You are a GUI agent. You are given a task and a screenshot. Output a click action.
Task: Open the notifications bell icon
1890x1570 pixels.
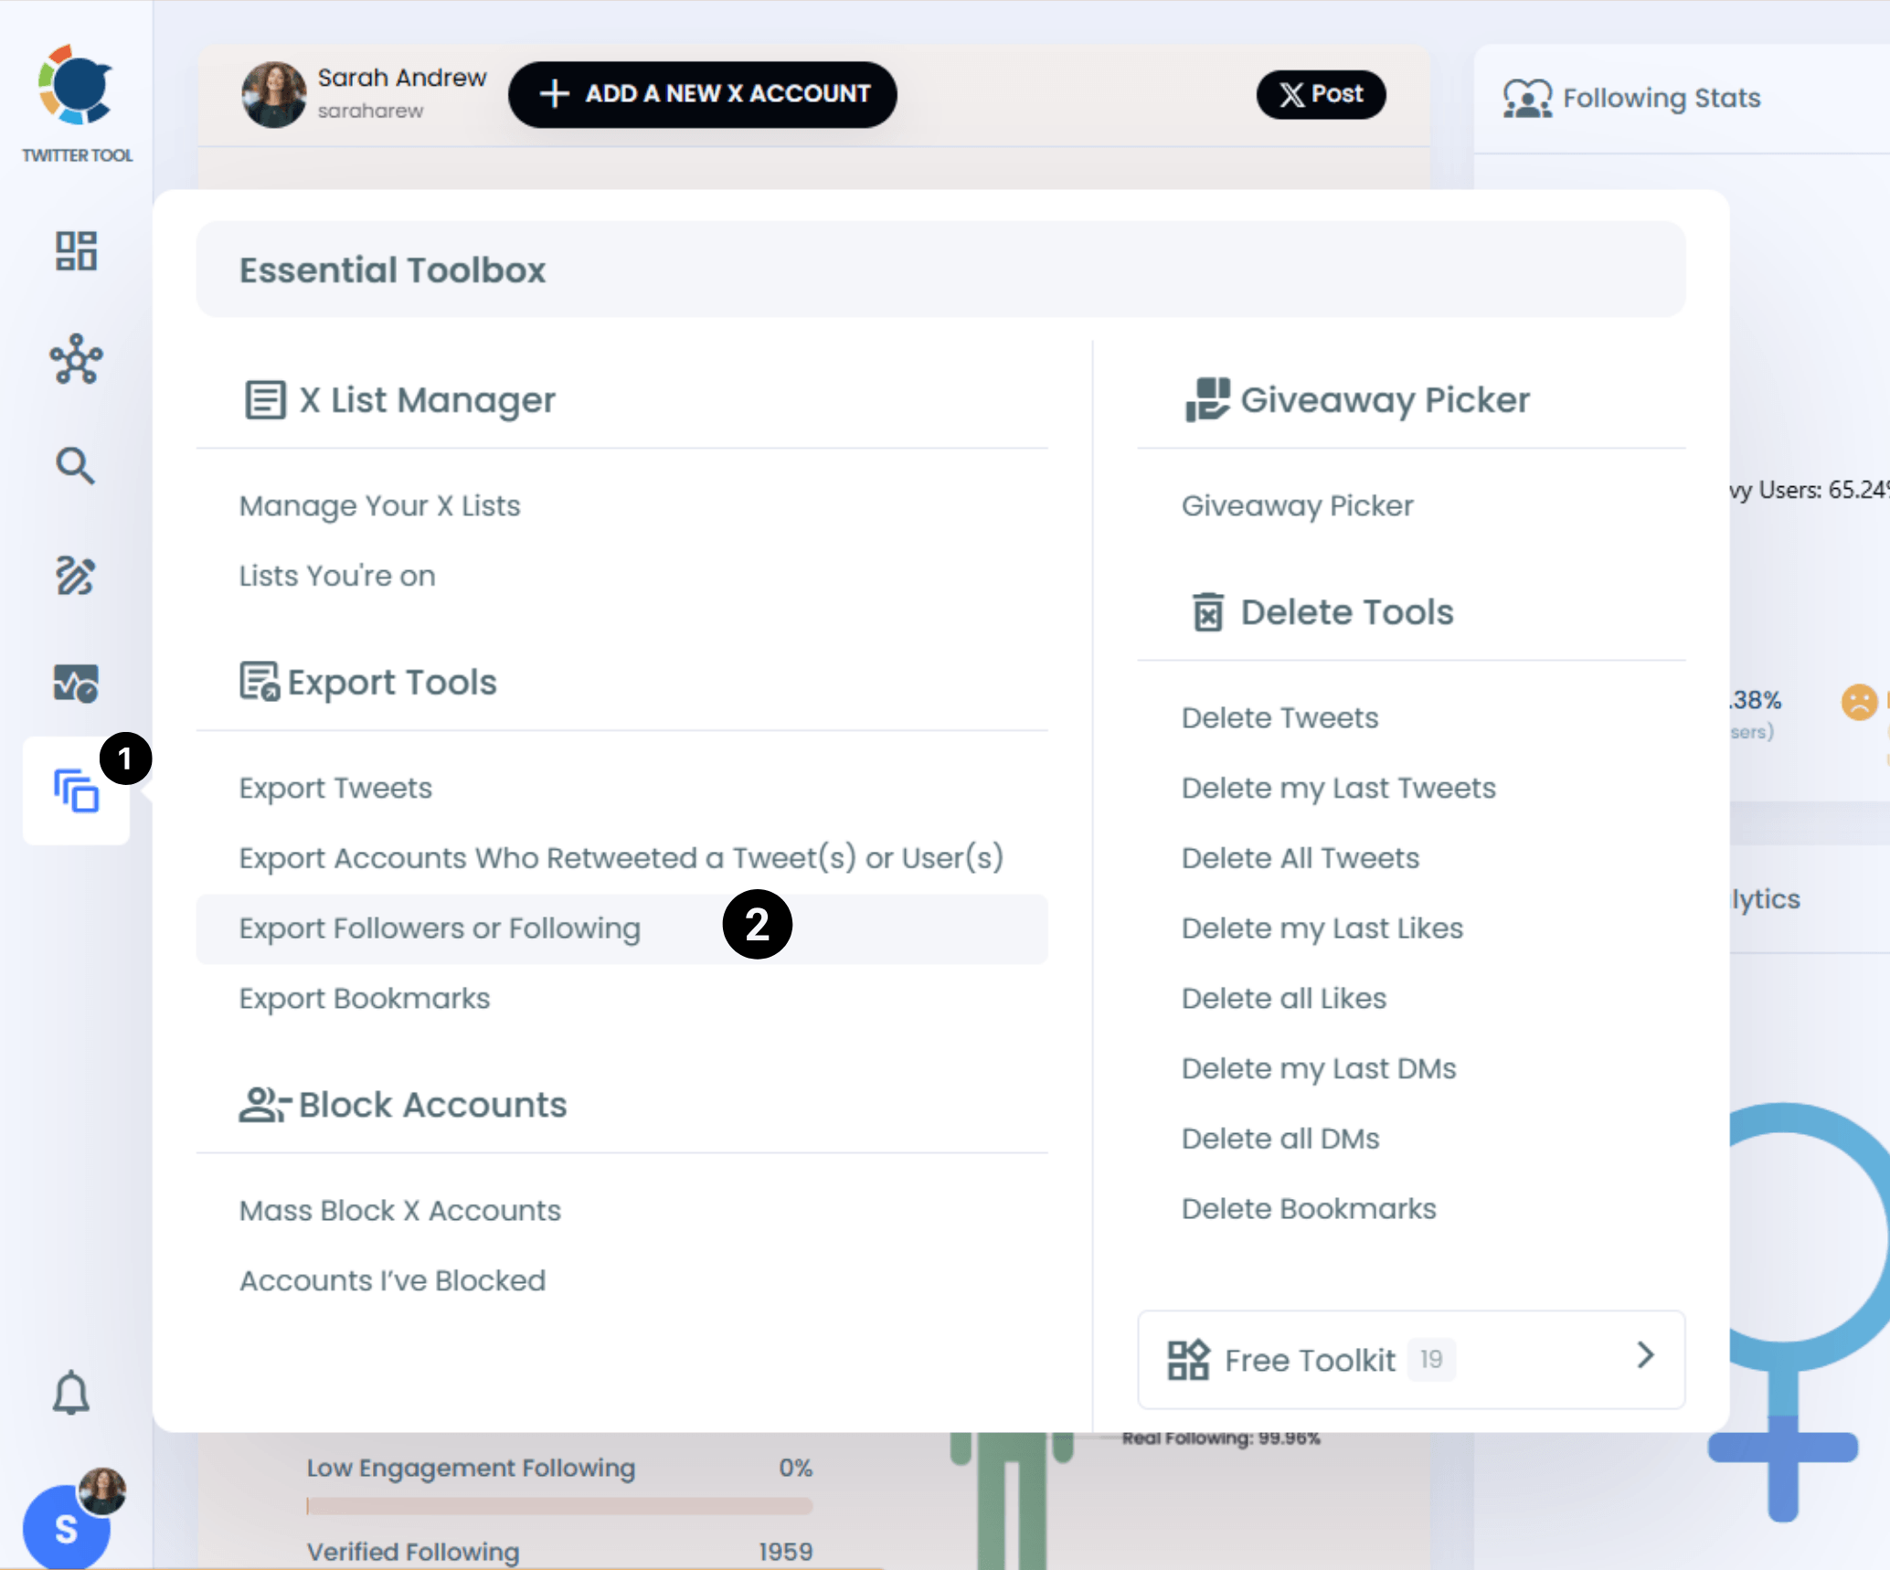71,1393
